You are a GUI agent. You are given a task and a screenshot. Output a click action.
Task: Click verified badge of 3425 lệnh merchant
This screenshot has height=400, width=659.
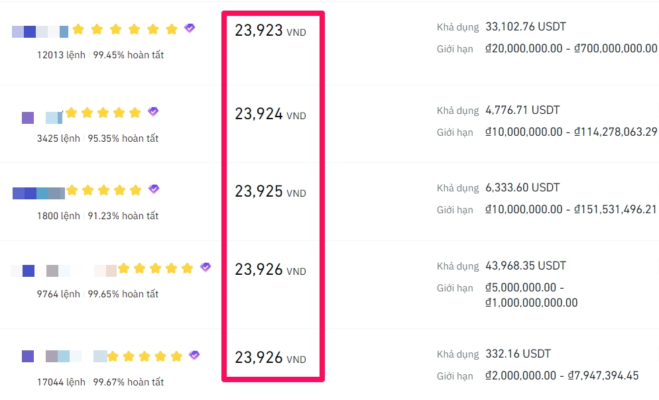pyautogui.click(x=153, y=111)
